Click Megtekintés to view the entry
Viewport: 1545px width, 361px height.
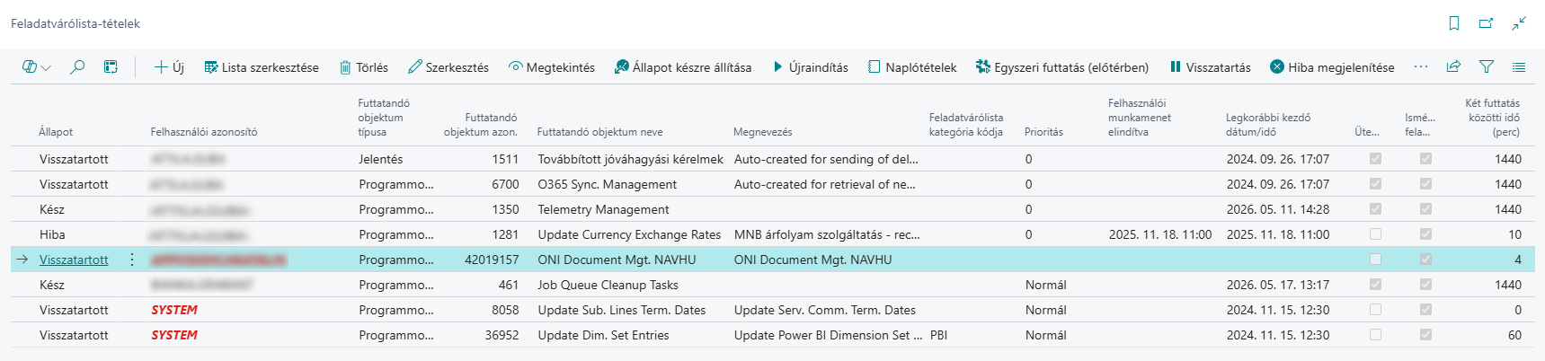click(552, 67)
